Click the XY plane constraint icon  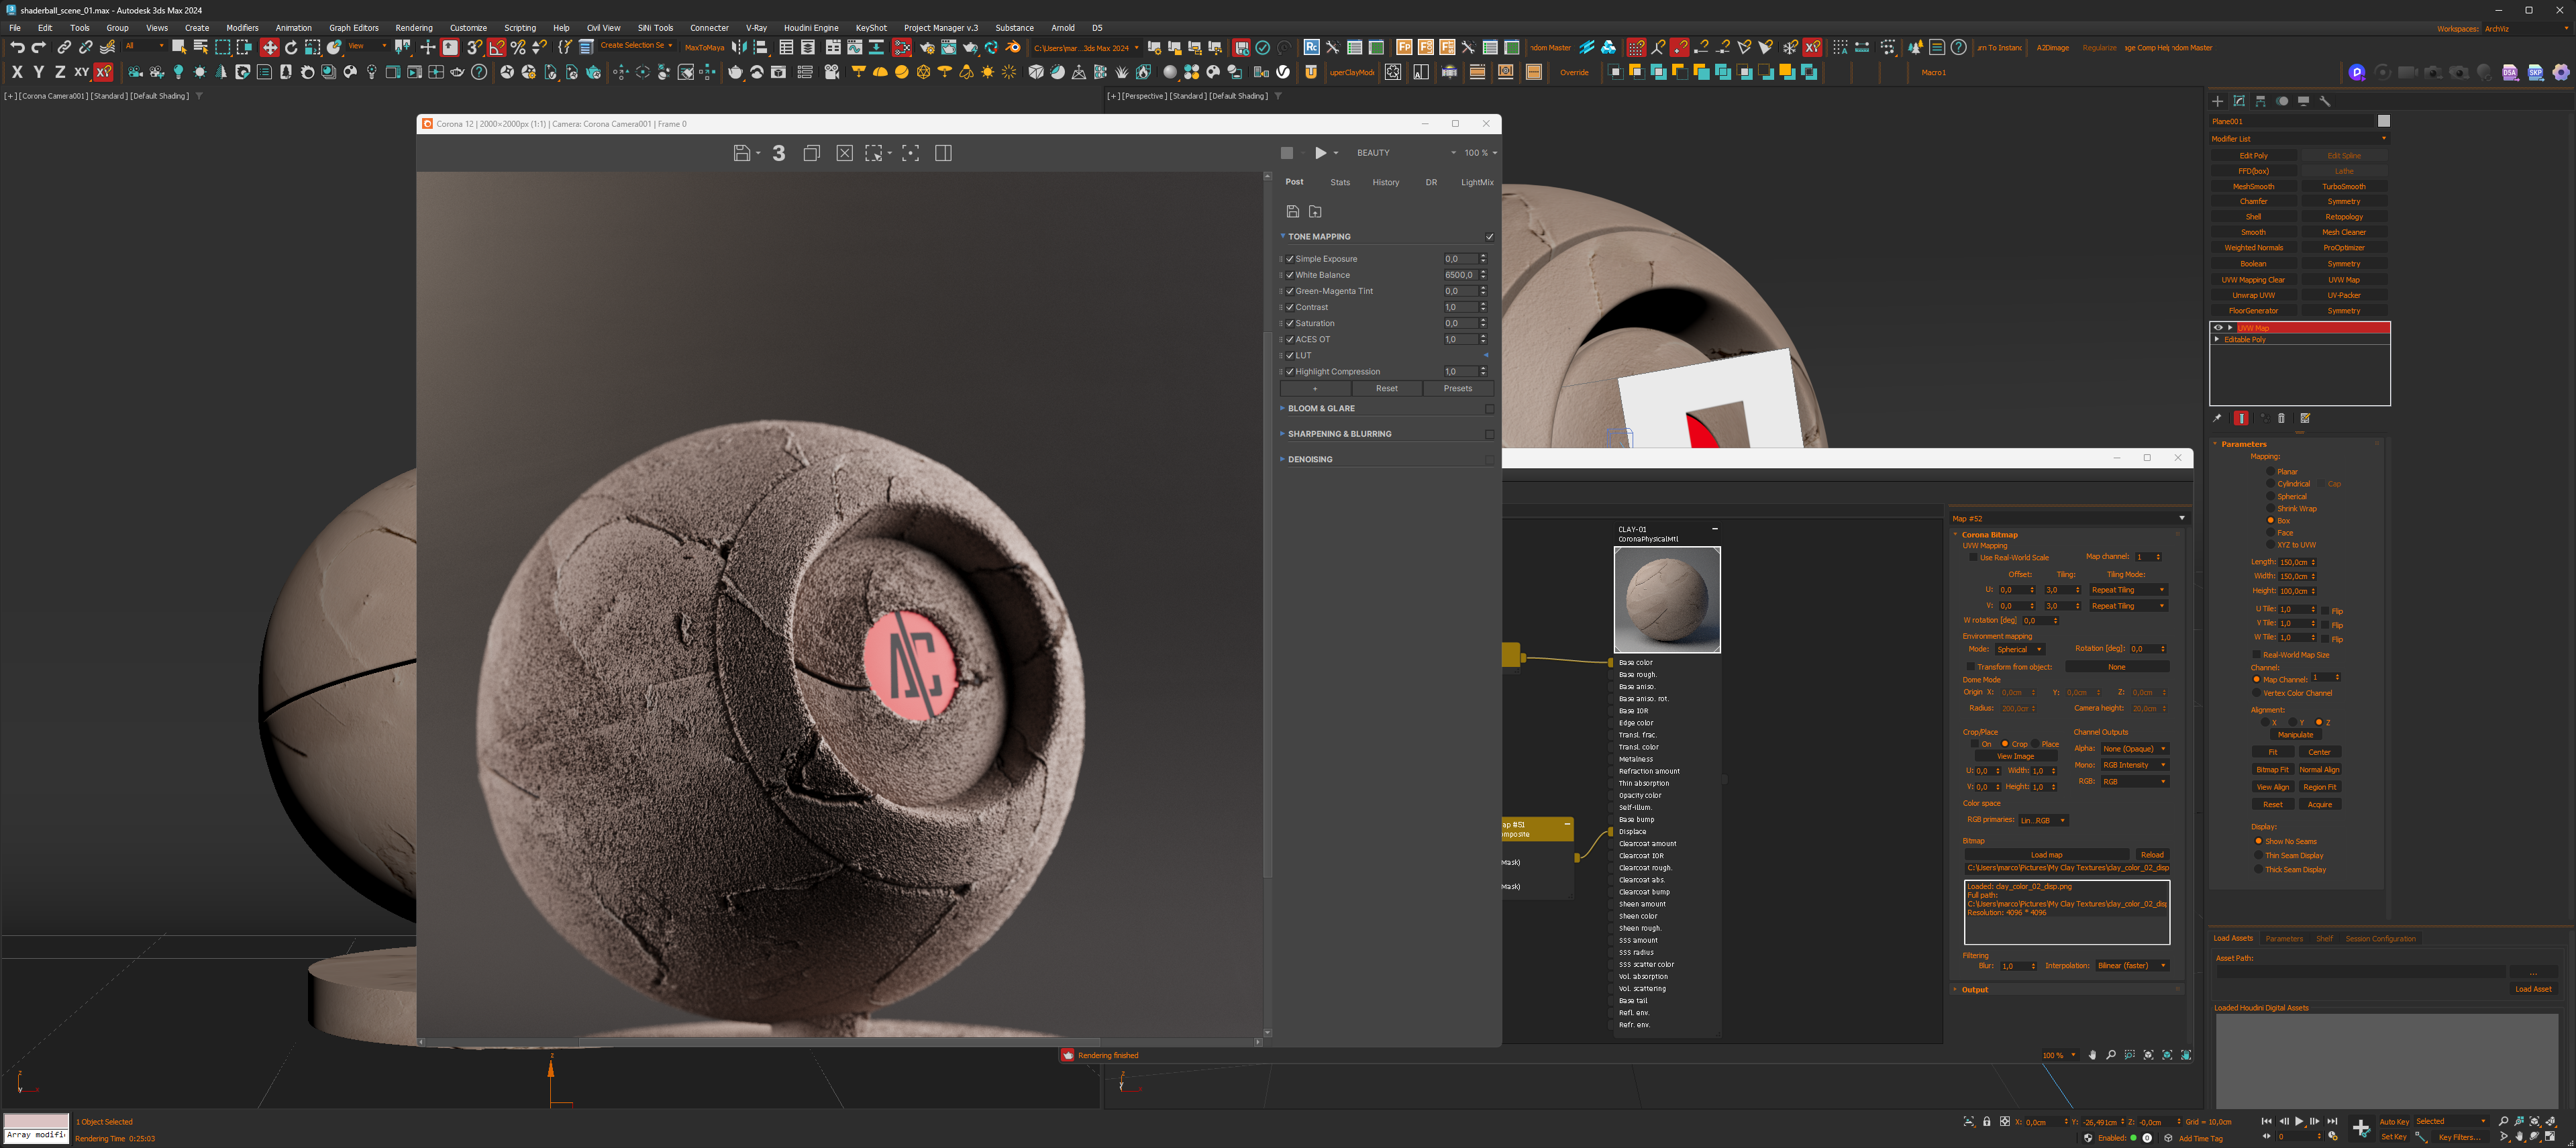81,72
